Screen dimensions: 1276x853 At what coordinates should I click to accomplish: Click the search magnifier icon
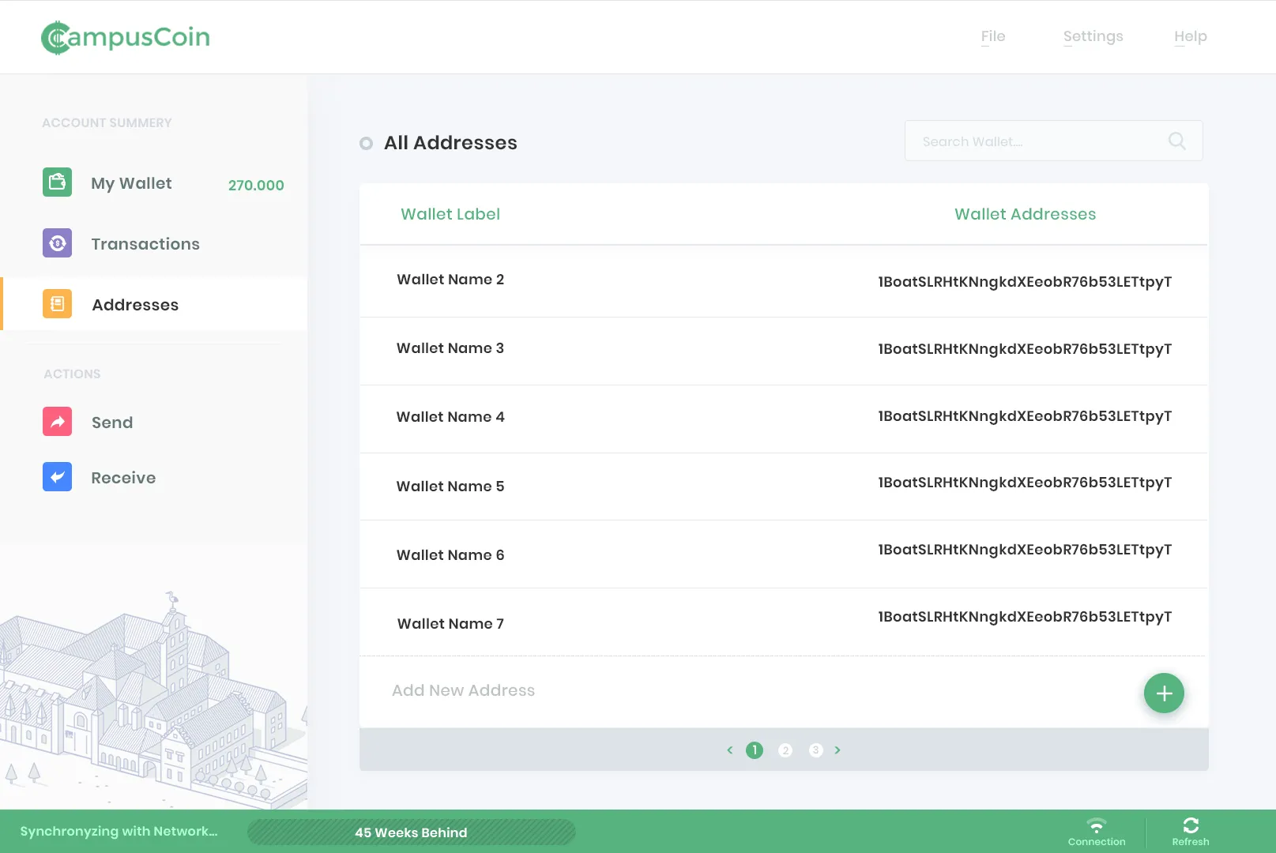(x=1176, y=141)
